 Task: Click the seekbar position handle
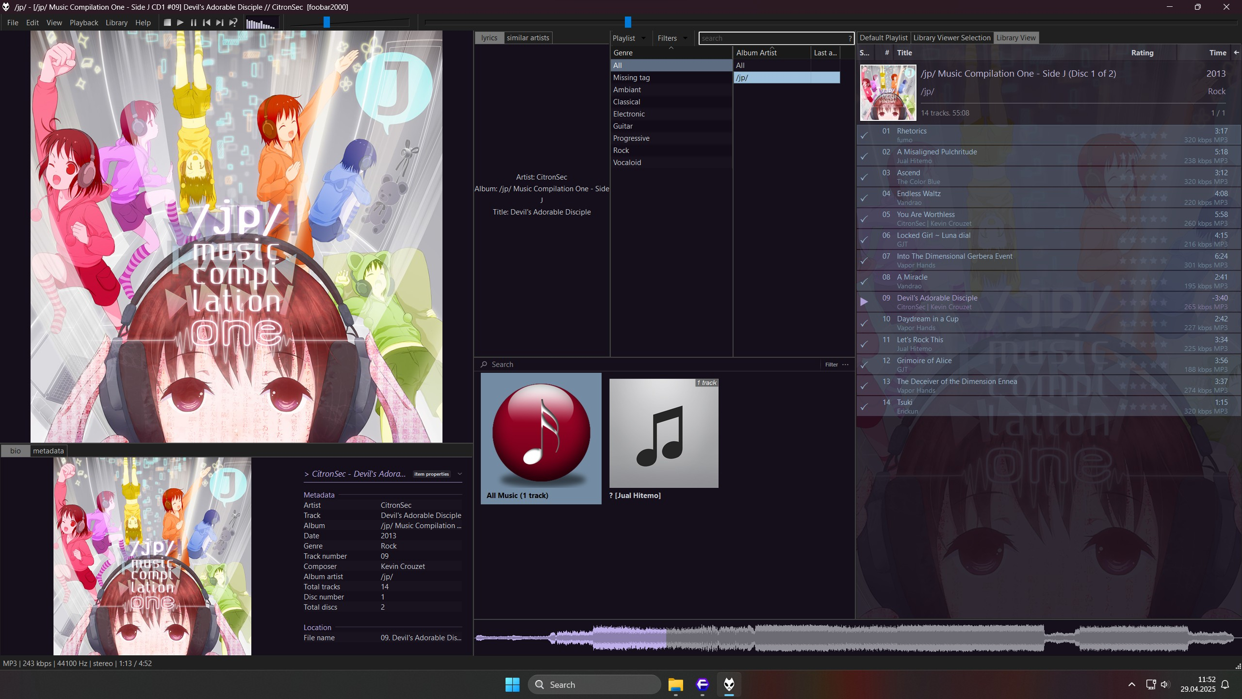628,22
